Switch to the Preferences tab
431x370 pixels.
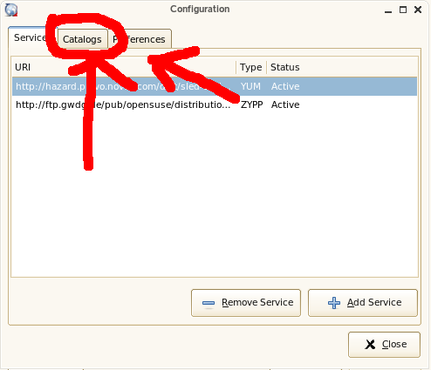[140, 39]
